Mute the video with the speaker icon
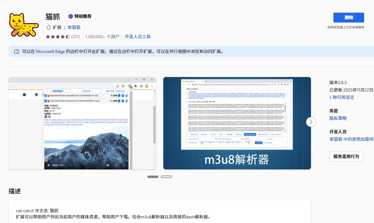Screen dimensions: 374x223 tap(108, 165)
